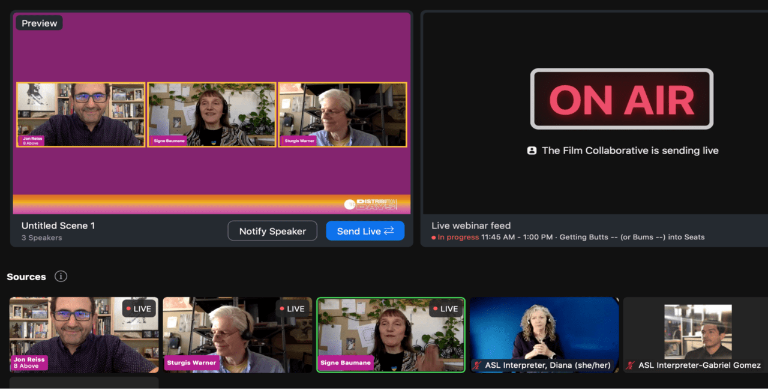Click the Sources heading

click(x=26, y=277)
